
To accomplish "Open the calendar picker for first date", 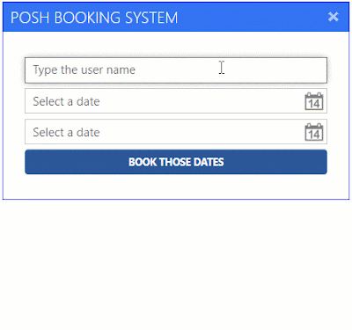I will (x=314, y=101).
